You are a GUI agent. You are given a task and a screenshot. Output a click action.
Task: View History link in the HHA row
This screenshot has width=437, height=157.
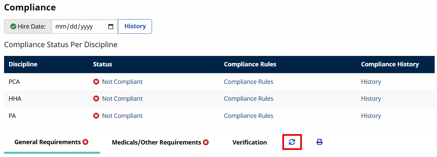click(371, 99)
